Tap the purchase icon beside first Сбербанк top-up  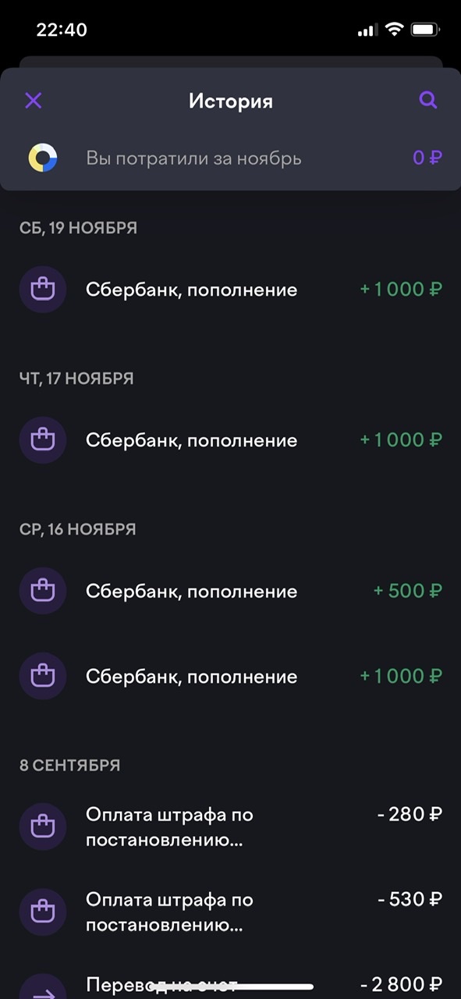click(x=43, y=289)
